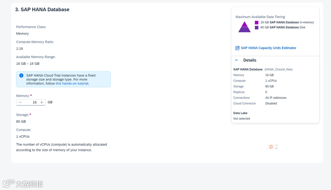
Task: Click the '1:16' compute-memory ratio value
Action: [x=19, y=48]
